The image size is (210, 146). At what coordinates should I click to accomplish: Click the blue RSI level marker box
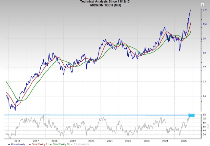click(191, 115)
